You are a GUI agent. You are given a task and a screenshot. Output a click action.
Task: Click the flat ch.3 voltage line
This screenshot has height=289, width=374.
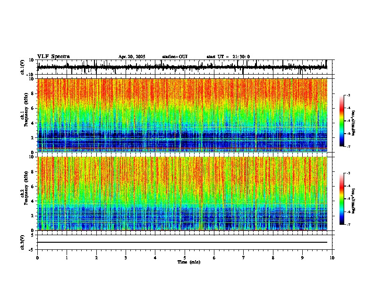tap(182, 242)
